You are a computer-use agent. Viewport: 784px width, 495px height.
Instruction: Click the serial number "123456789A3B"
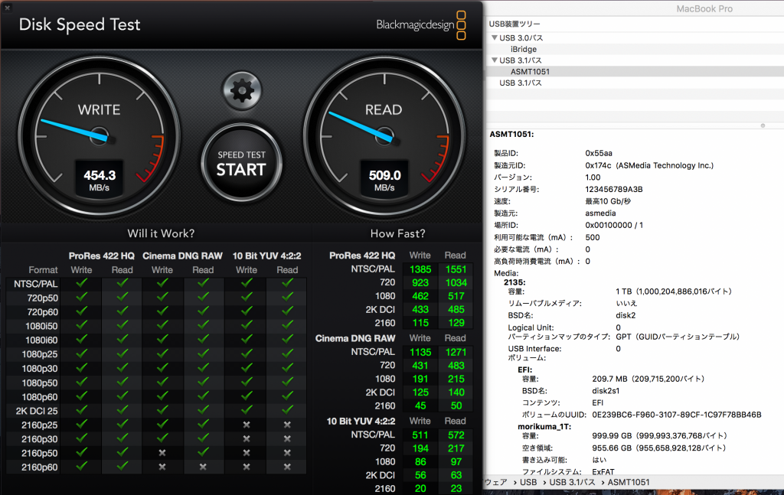pyautogui.click(x=614, y=189)
